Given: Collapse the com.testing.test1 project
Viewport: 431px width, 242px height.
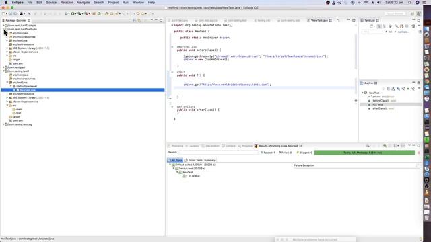Looking at the screenshot, I should coord(3,71).
